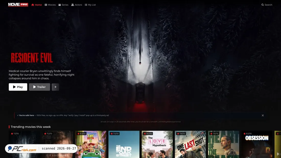Open The End of Oak Street poster
This screenshot has height=158, width=281.
coord(124,144)
